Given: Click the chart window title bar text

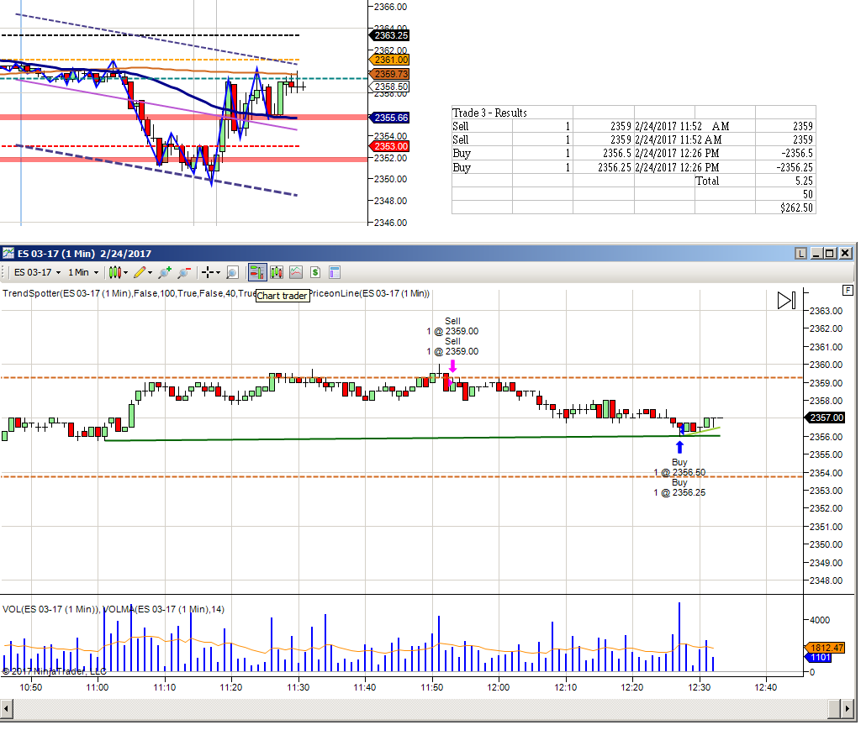Looking at the screenshot, I should [85, 254].
